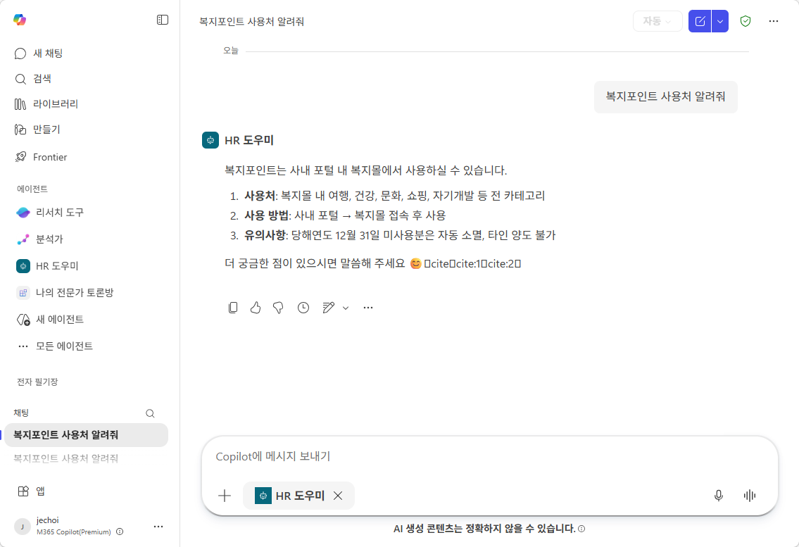Screen dimensions: 799x547
Task: Click the microphone dictation icon
Action: tap(719, 496)
